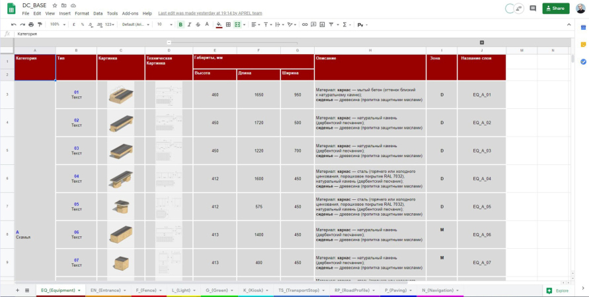Open the Borders tool
This screenshot has width=589, height=297.
[x=229, y=24]
